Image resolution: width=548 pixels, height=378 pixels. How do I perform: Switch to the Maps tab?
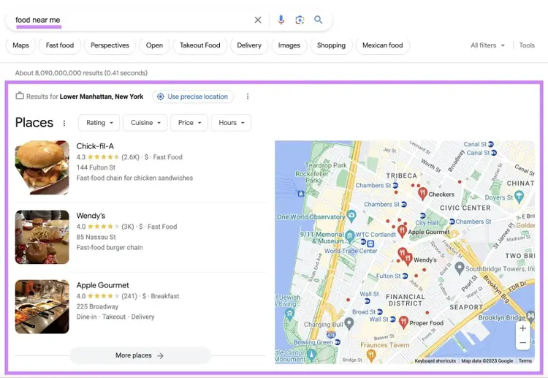point(20,45)
